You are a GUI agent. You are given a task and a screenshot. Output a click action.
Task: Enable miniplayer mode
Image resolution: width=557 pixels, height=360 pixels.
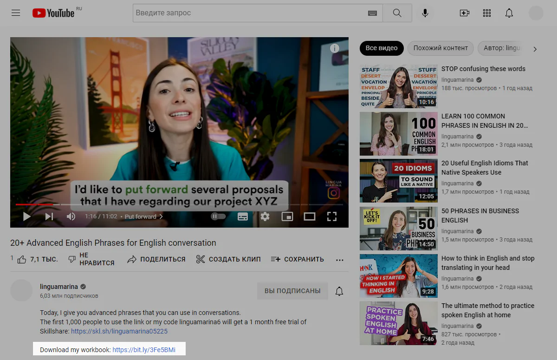(287, 216)
